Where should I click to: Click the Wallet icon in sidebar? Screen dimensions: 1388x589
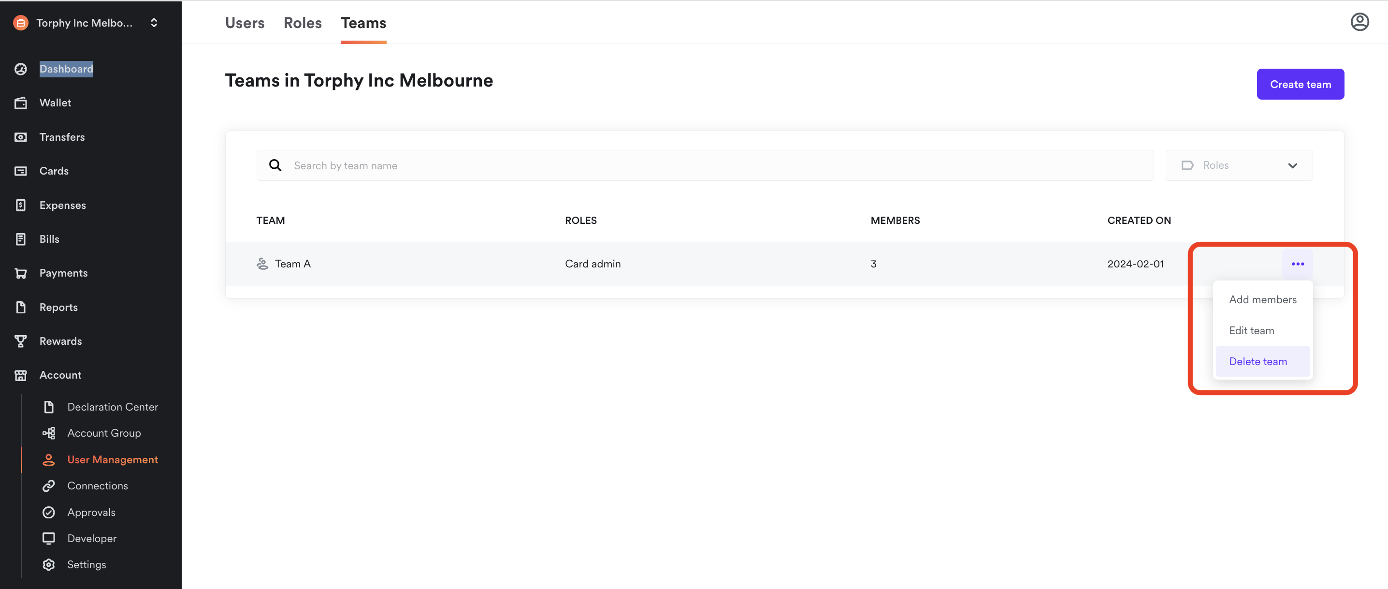click(20, 103)
